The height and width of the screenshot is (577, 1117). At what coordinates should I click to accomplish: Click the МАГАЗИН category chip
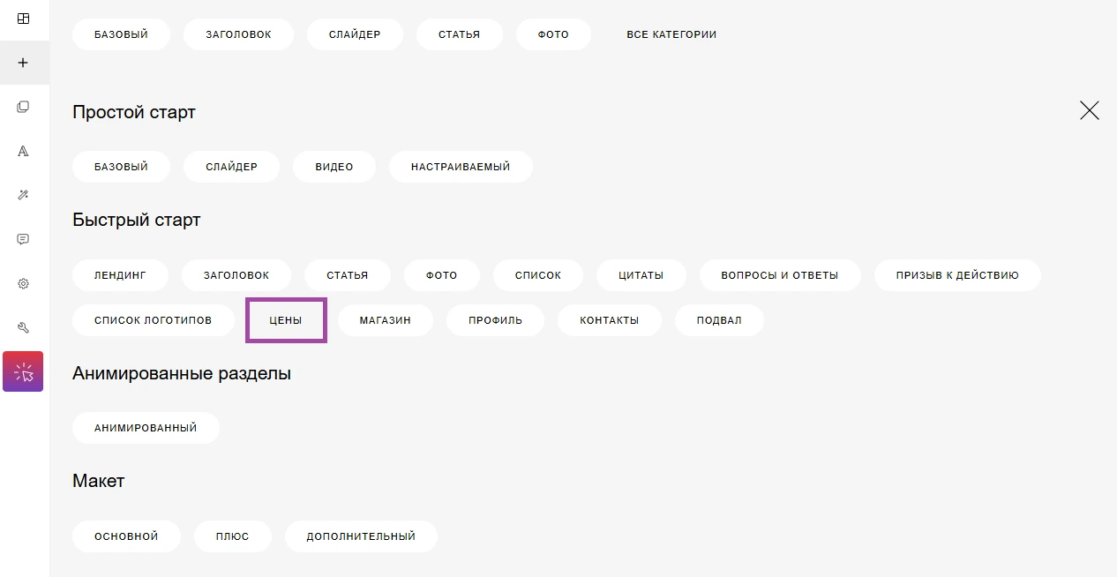[x=385, y=320]
